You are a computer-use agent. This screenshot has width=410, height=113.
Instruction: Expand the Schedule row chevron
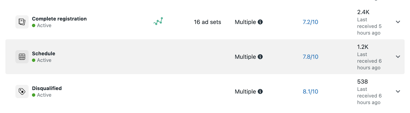click(x=398, y=57)
